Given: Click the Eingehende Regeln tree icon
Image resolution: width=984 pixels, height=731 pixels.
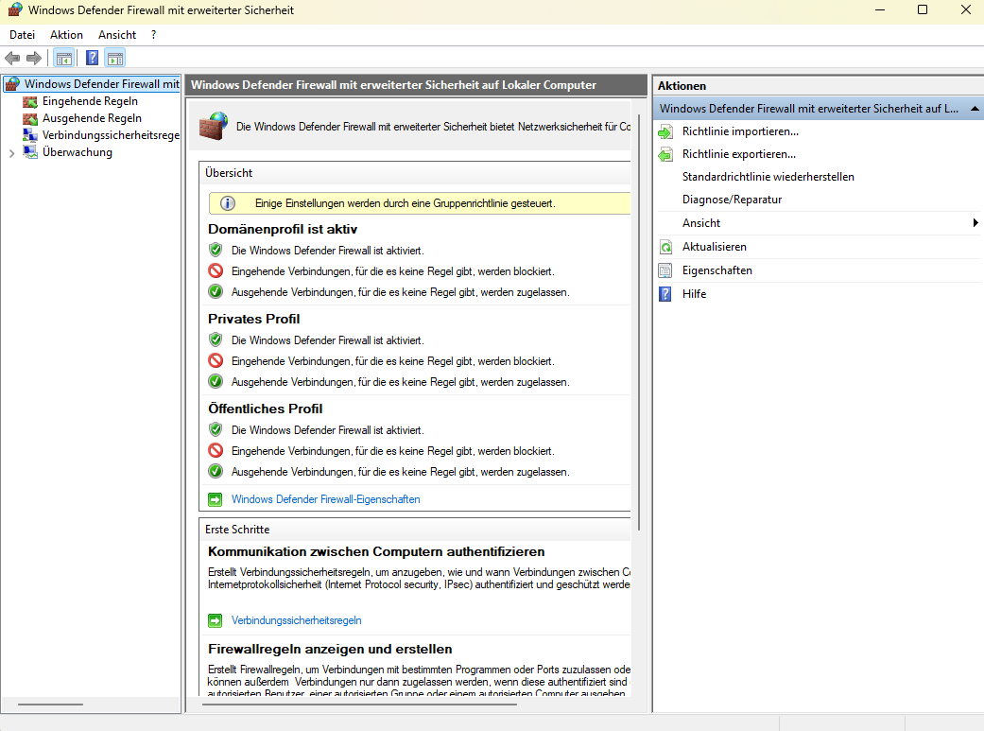Looking at the screenshot, I should point(30,102).
